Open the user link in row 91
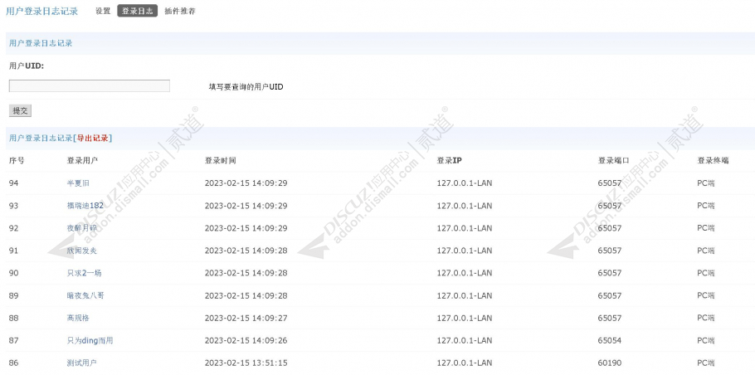 click(82, 251)
